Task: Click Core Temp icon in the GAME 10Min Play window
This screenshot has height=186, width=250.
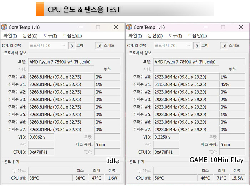Action: (x=129, y=27)
